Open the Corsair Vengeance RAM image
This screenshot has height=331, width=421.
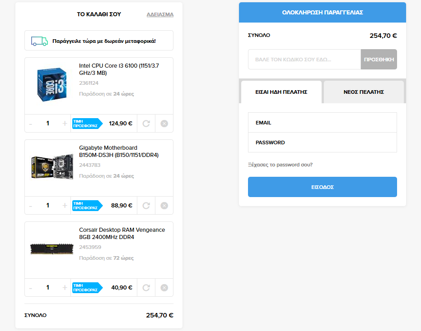click(52, 249)
